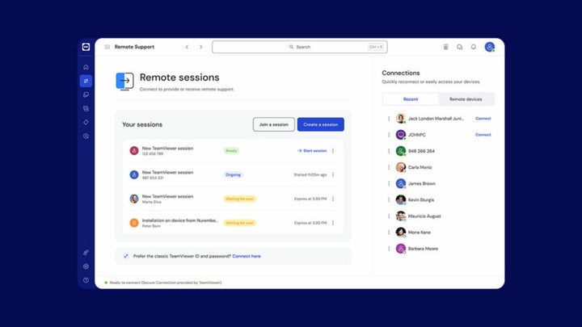Go back with the left chevron arrow
The height and width of the screenshot is (327, 582).
pos(187,47)
